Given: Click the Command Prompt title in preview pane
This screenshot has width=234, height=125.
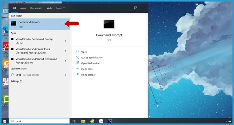Looking at the screenshot, I should (x=109, y=35).
